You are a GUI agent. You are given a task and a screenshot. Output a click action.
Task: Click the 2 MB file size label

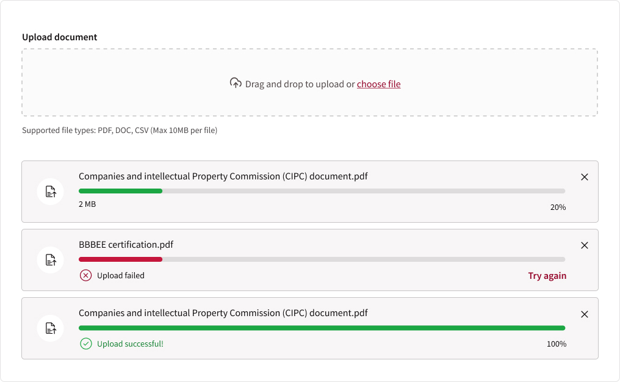pos(87,204)
